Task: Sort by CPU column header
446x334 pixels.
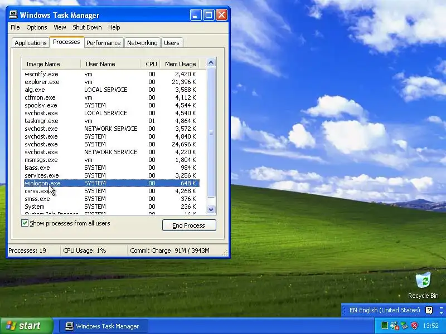Action: point(151,64)
